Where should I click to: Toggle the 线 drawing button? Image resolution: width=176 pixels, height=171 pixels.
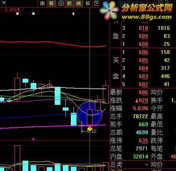click(x=78, y=3)
